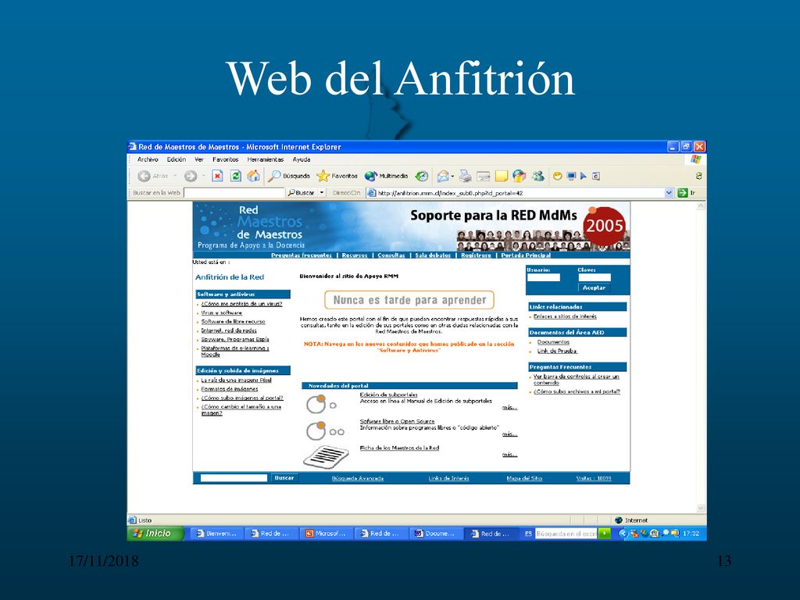This screenshot has height=600, width=800.
Task: Click the portal search text field at bottom
Action: 234,478
